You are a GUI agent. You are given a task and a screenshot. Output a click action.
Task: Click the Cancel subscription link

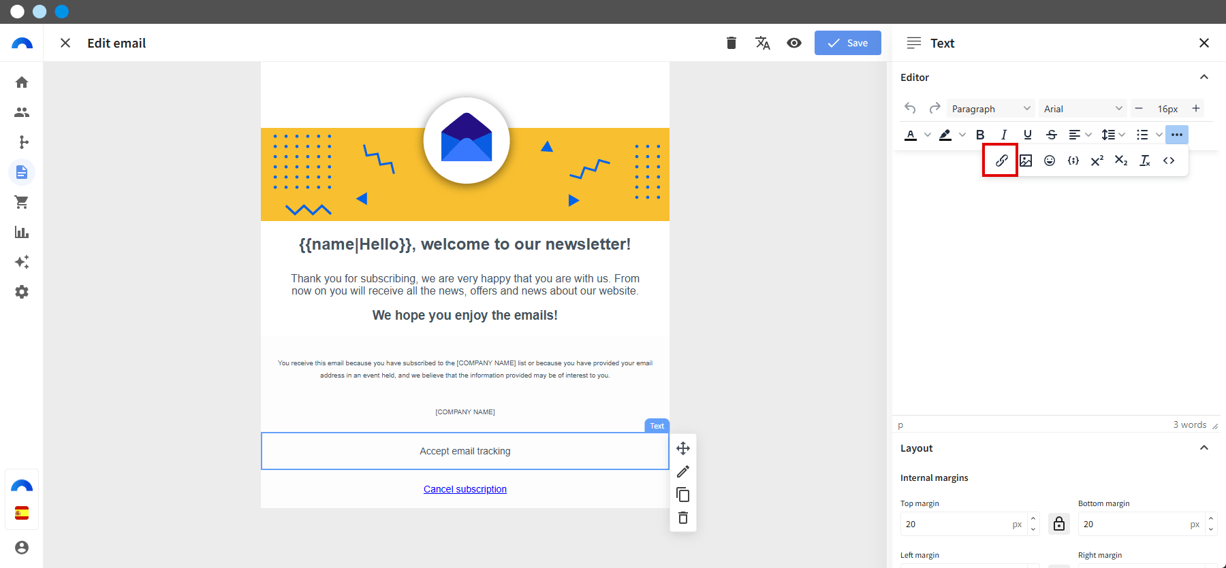465,489
